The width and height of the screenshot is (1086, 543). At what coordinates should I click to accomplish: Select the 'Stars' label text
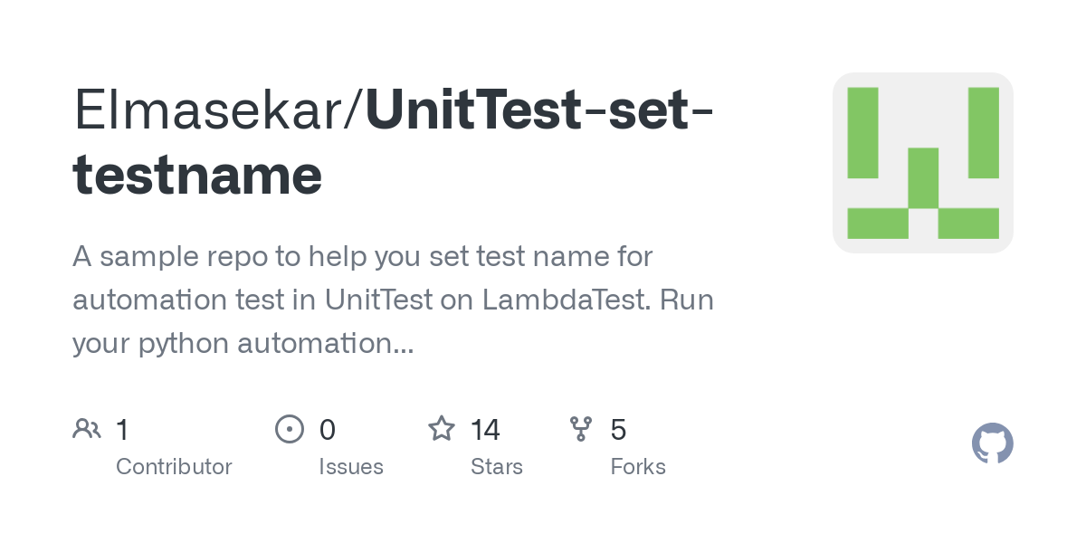click(497, 467)
